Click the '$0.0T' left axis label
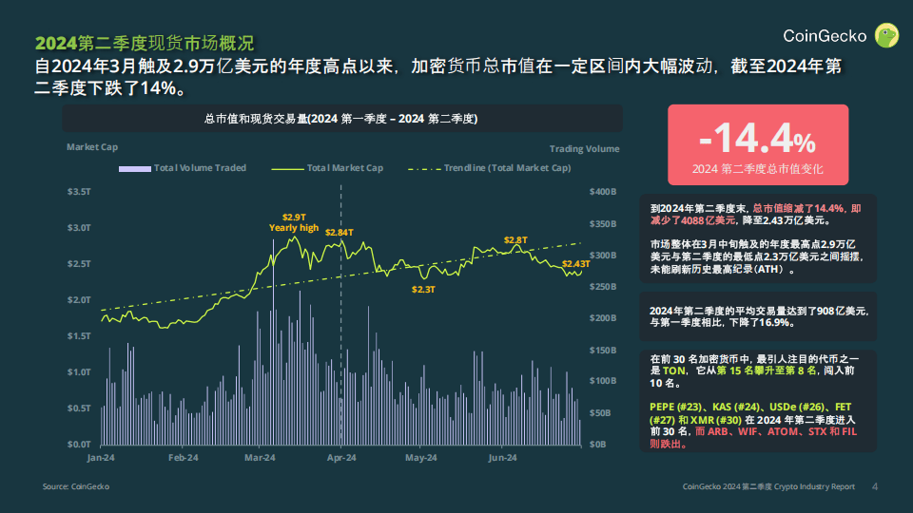Viewport: 913px width, 513px height. [79, 445]
